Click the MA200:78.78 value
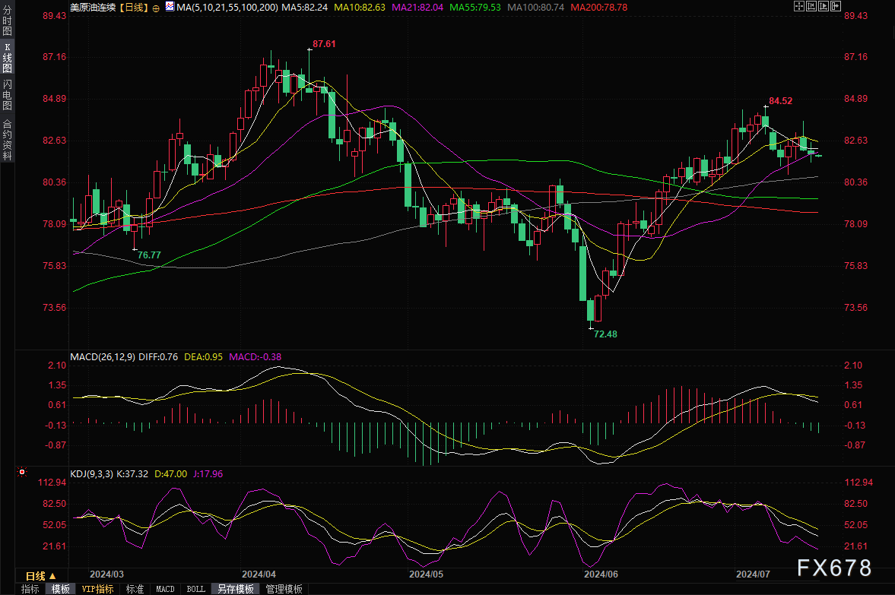 pyautogui.click(x=598, y=8)
